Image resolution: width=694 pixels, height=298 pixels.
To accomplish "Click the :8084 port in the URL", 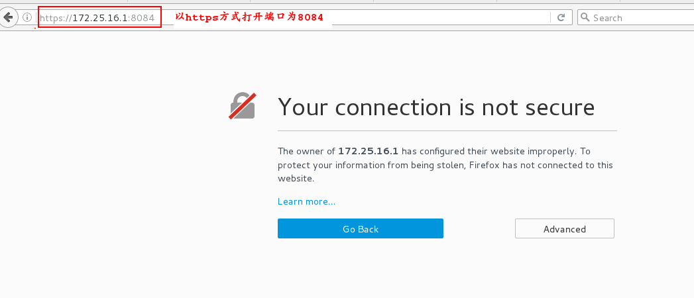I will tap(141, 18).
